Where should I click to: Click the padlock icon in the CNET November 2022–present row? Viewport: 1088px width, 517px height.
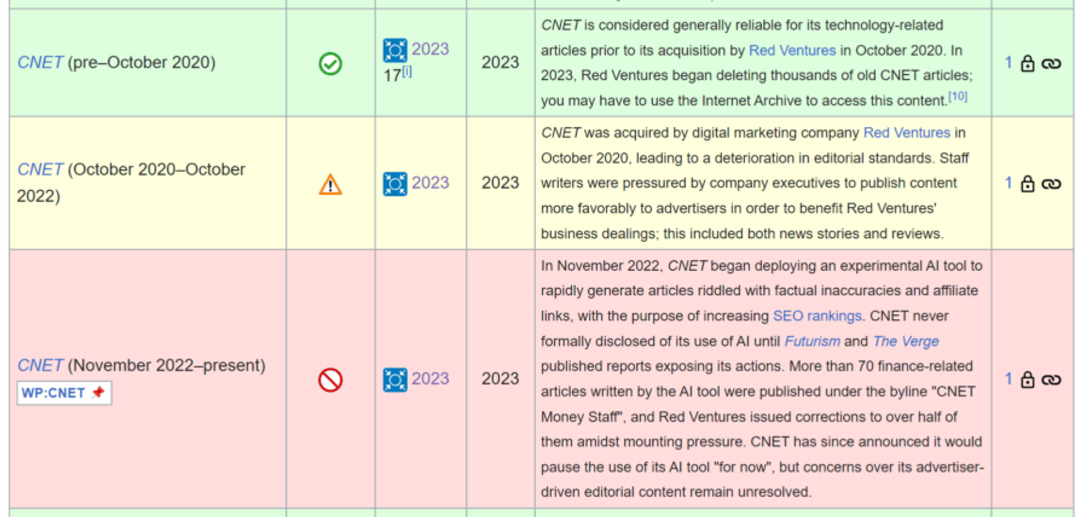(x=1027, y=380)
